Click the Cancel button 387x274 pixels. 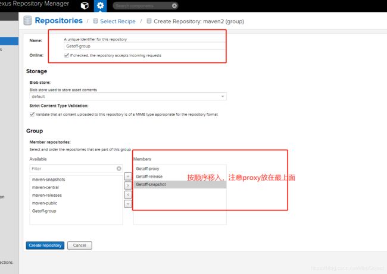tap(80, 245)
